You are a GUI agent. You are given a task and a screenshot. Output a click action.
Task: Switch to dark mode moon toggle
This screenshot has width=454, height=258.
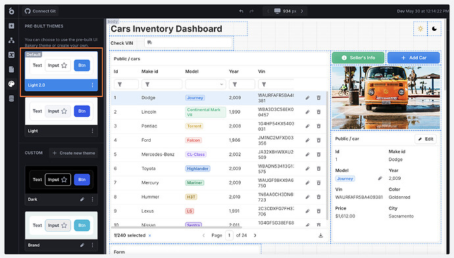point(434,29)
